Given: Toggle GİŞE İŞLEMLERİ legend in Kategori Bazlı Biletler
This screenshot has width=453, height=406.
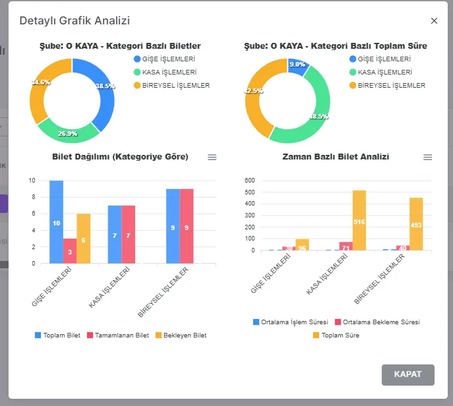Looking at the screenshot, I should point(165,59).
